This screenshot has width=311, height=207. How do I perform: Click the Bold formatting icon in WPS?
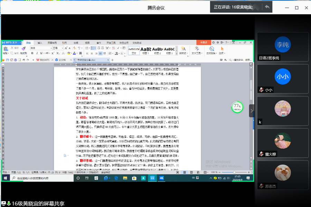click(x=32, y=53)
